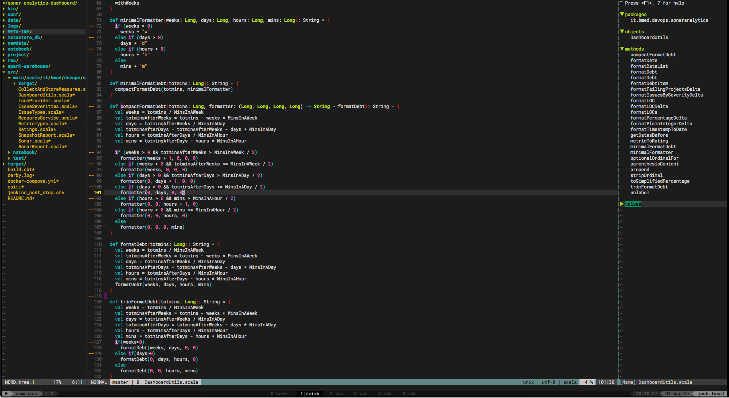Jump to unlabel method tag
This screenshot has height=398, width=729.
click(x=640, y=193)
